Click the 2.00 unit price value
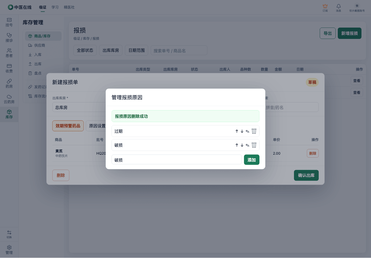The height and width of the screenshot is (258, 371). [x=277, y=153]
